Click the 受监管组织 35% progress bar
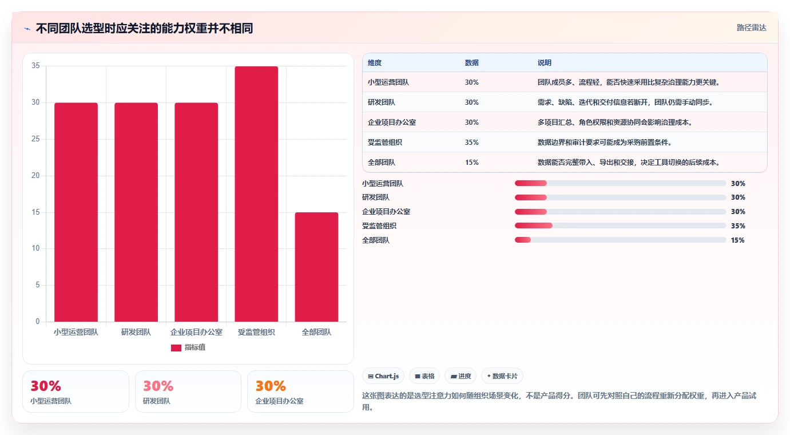The image size is (790, 435). pyautogui.click(x=621, y=226)
